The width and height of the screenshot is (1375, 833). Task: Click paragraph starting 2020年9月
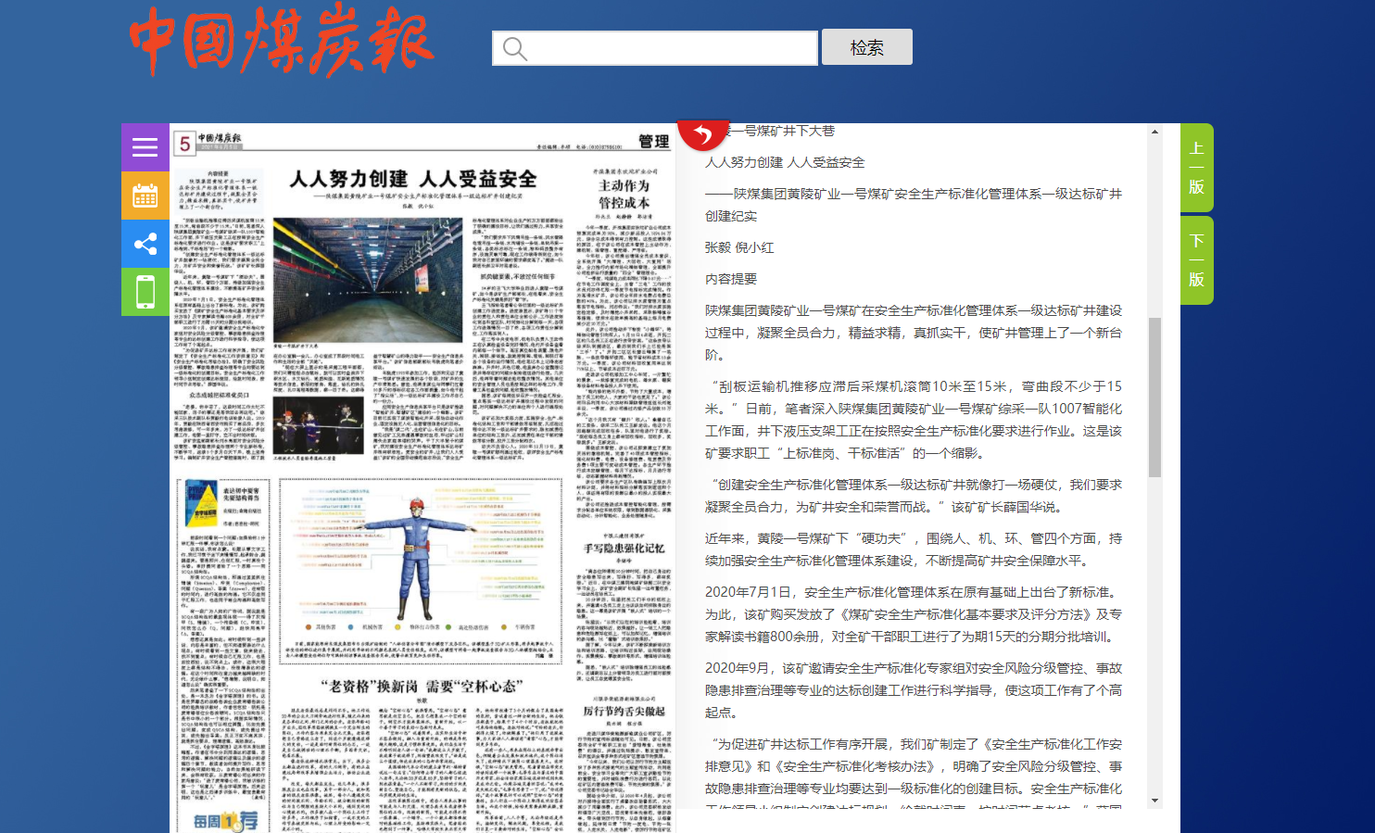(914, 690)
